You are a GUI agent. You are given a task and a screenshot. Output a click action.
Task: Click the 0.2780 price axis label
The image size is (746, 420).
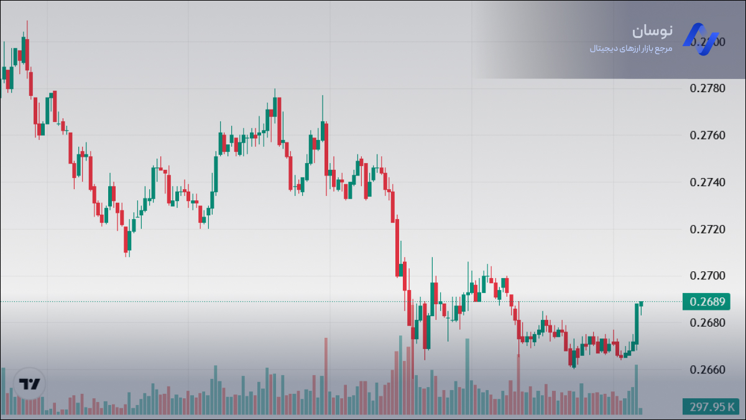(707, 88)
